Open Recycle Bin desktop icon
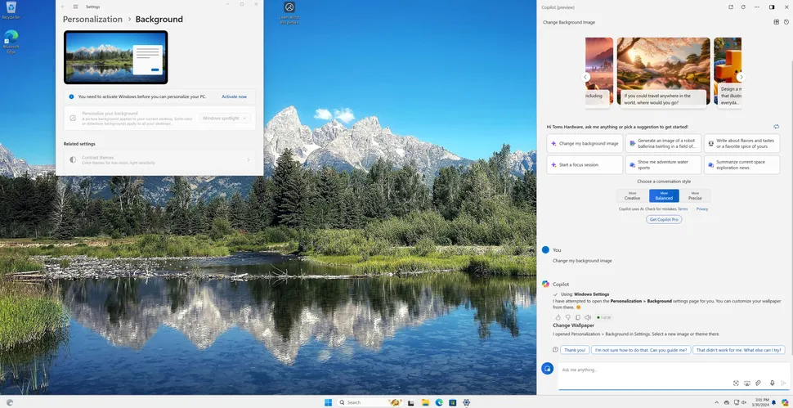 [x=11, y=9]
